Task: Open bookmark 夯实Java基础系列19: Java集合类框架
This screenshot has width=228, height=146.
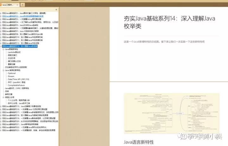Action: (28, 118)
